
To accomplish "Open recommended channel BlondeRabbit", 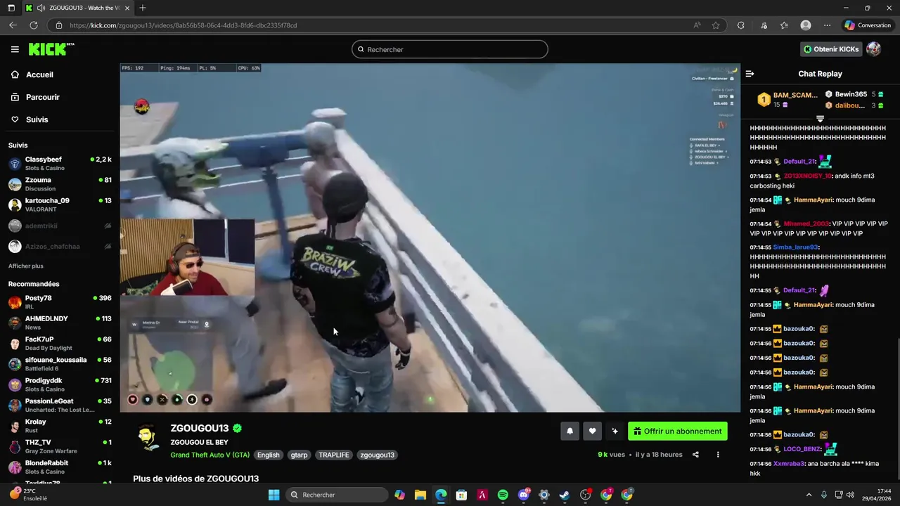I will [x=60, y=467].
